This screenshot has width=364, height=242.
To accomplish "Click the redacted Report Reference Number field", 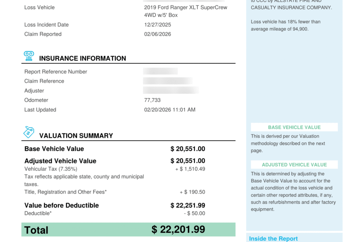I will (x=161, y=71).
